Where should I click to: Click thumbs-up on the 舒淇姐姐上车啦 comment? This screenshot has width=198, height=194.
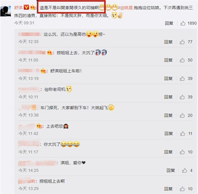click(x=182, y=79)
